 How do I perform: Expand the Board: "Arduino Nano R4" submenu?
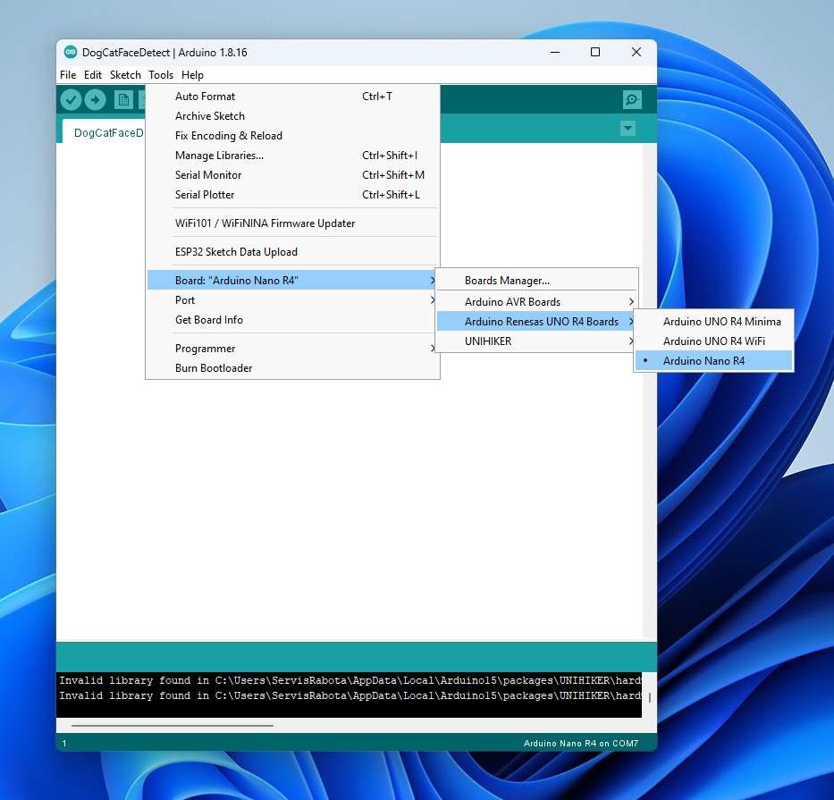tap(292, 281)
